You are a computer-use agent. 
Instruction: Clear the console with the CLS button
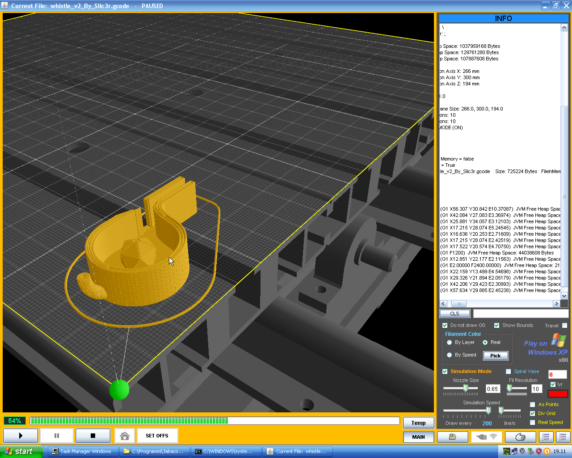coord(455,314)
